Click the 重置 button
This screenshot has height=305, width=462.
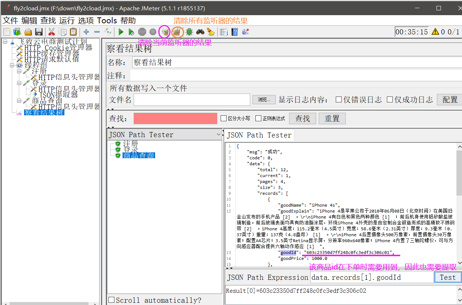332,118
